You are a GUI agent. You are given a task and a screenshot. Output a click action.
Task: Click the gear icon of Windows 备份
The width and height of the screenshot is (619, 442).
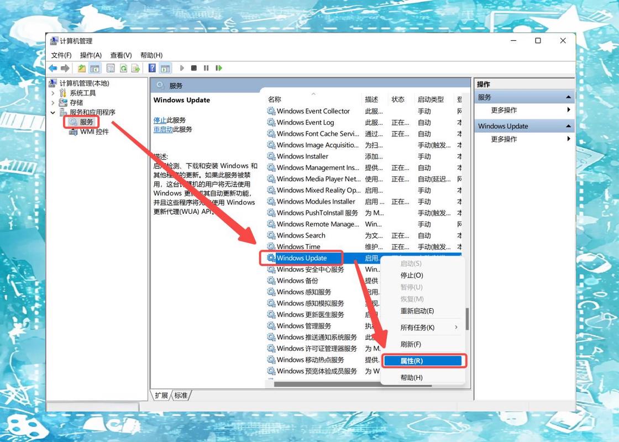(x=271, y=281)
